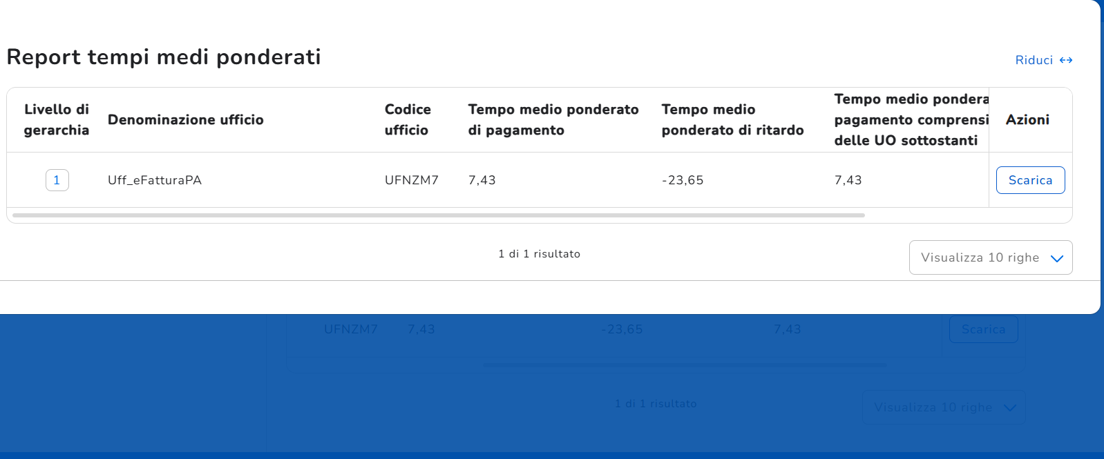Click the -23,65 delay value in dialog
Image resolution: width=1104 pixels, height=459 pixels.
(683, 180)
